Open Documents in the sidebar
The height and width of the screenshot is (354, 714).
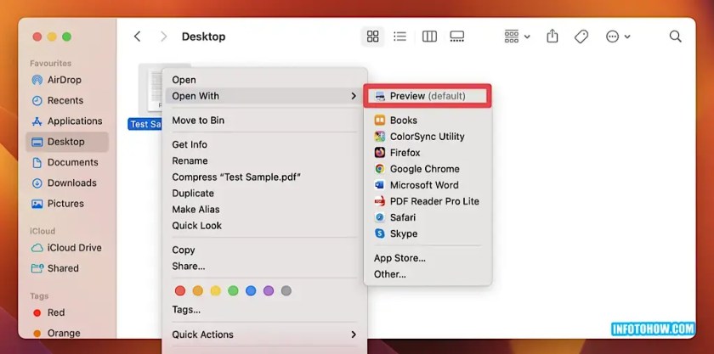coord(65,162)
